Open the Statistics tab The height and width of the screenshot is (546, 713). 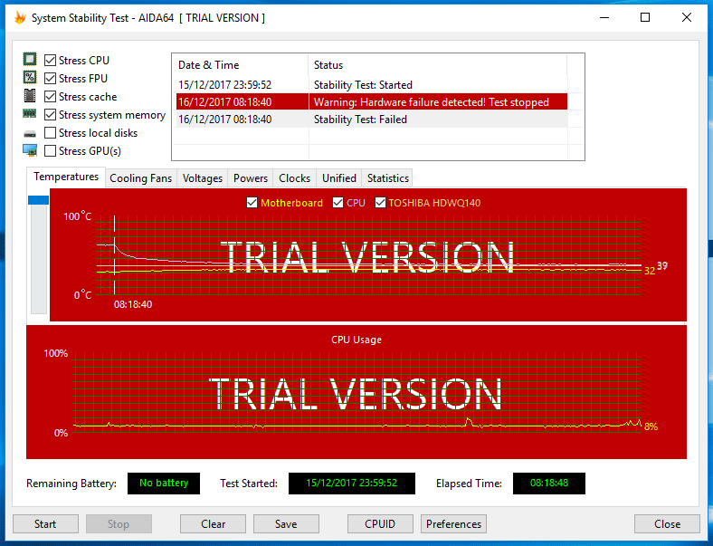coord(388,177)
